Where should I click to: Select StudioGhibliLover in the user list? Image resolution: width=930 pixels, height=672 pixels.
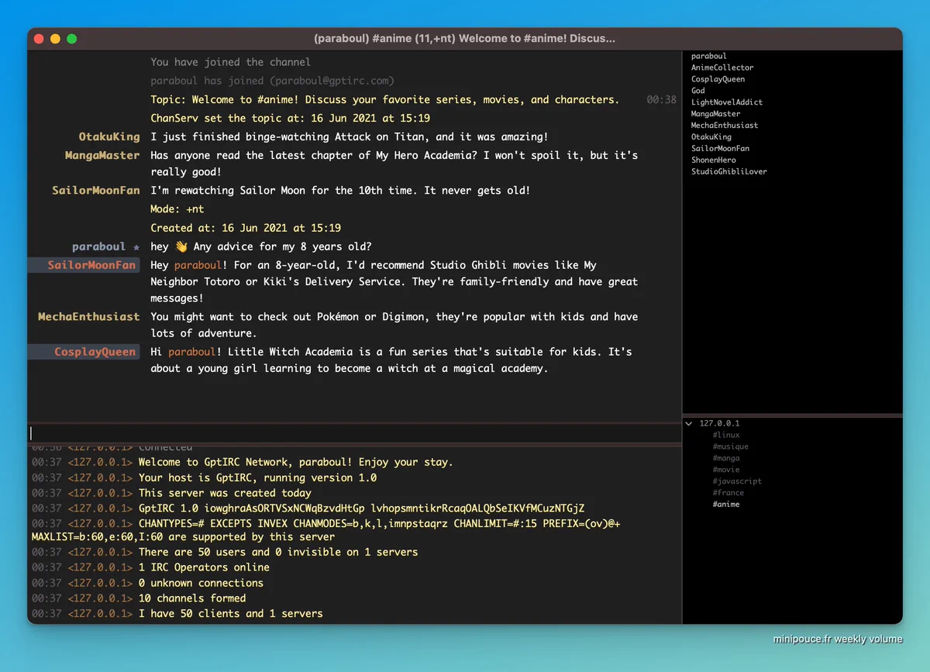[729, 172]
